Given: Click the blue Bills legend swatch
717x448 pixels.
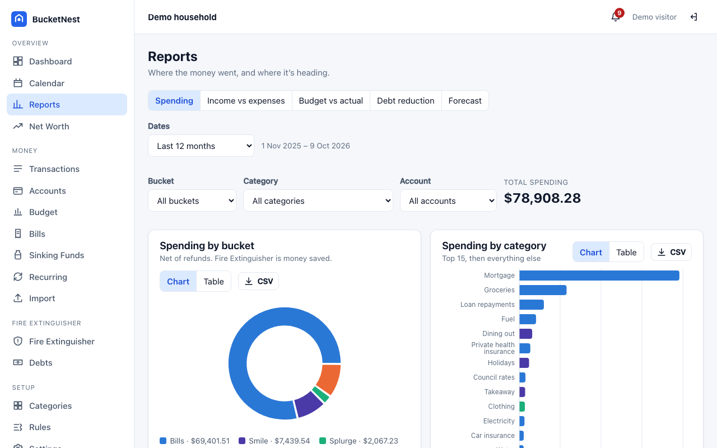Looking at the screenshot, I should [x=163, y=441].
